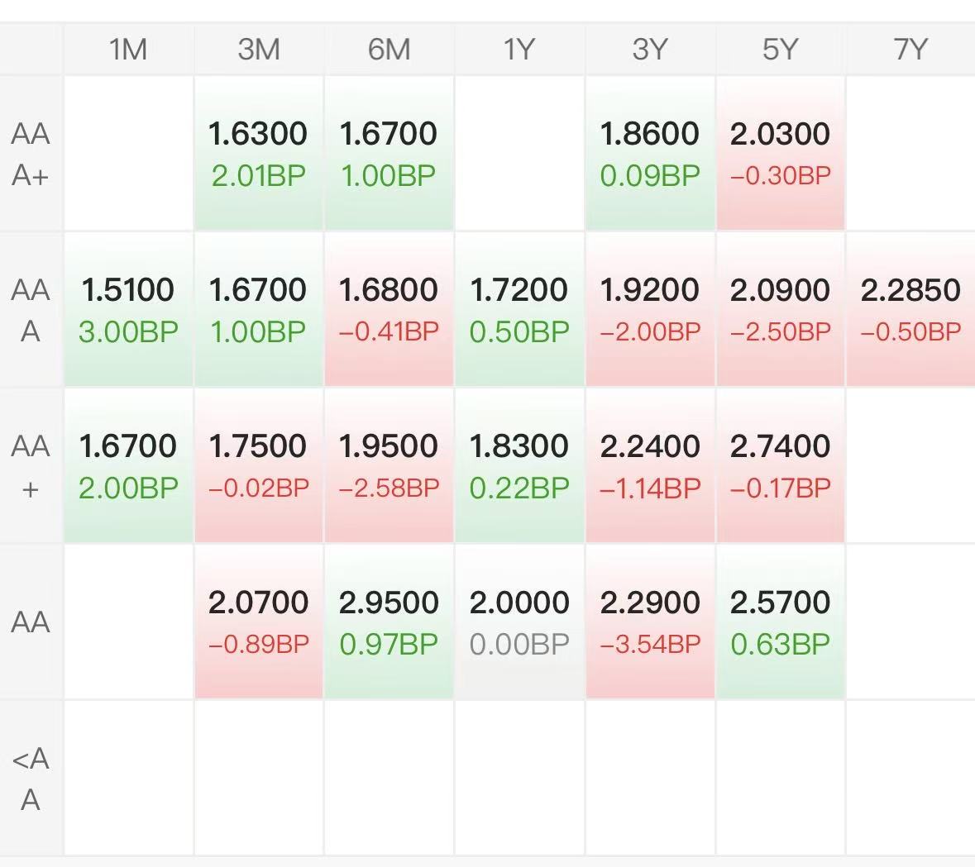This screenshot has height=867, width=975.
Task: Select the AAA 7Y cell showing 2.2850
Action: point(910,310)
